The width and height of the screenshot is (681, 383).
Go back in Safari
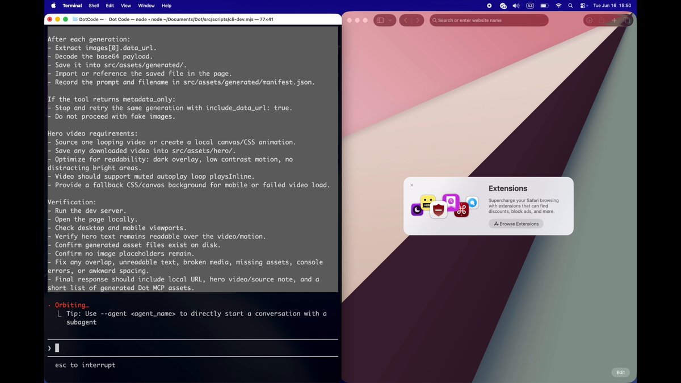pos(406,20)
